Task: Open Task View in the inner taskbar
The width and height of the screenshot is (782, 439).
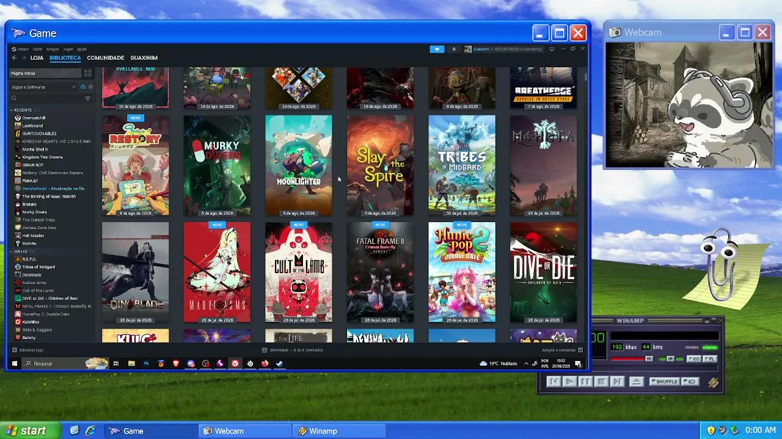Action: (116, 363)
